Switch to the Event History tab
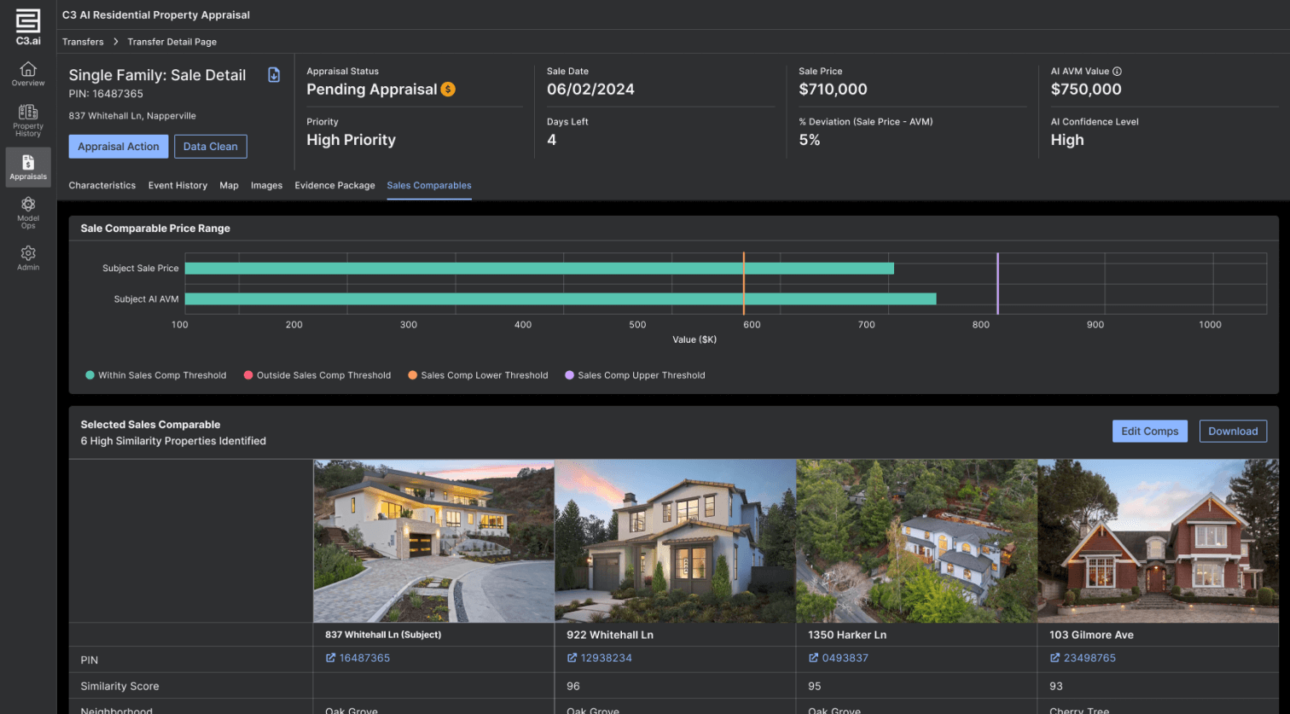Viewport: 1290px width, 714px height. point(177,185)
